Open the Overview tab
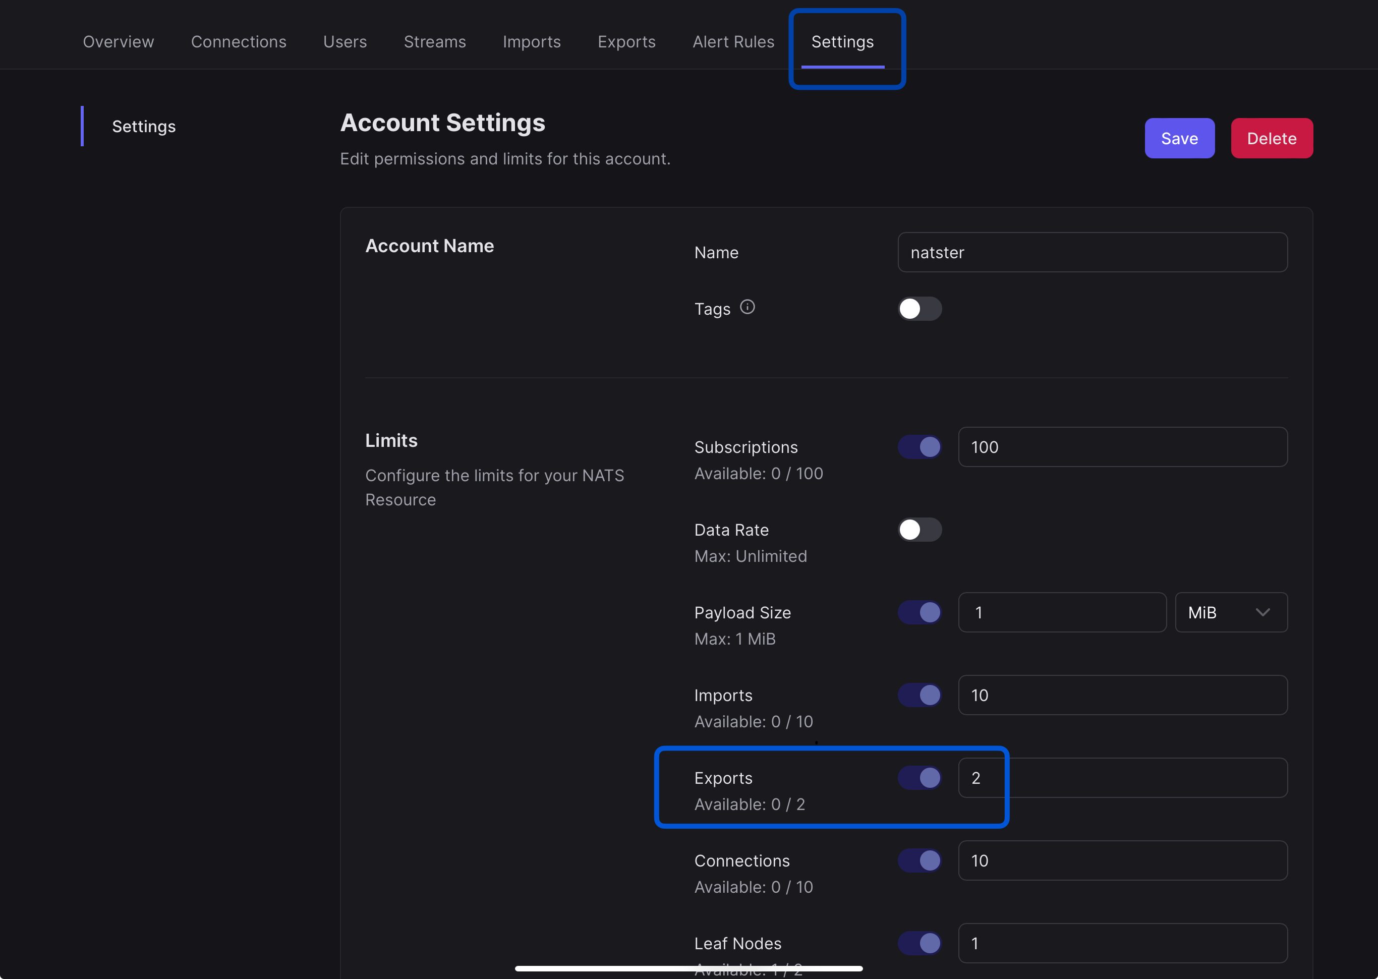The height and width of the screenshot is (979, 1378). click(118, 41)
